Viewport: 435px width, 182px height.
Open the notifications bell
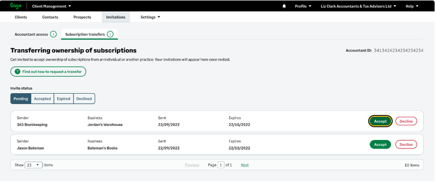[285, 6]
